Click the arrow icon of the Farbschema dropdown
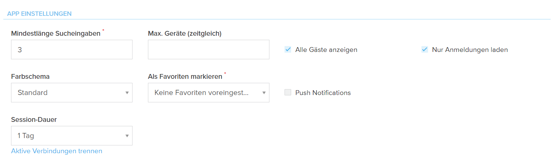The image size is (558, 162). 127,93
